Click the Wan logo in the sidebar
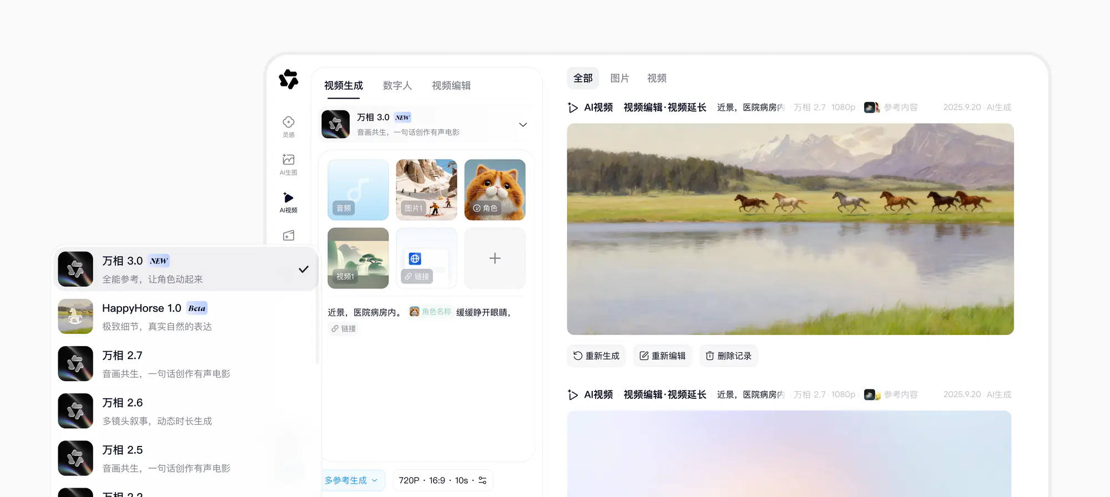 coord(289,79)
